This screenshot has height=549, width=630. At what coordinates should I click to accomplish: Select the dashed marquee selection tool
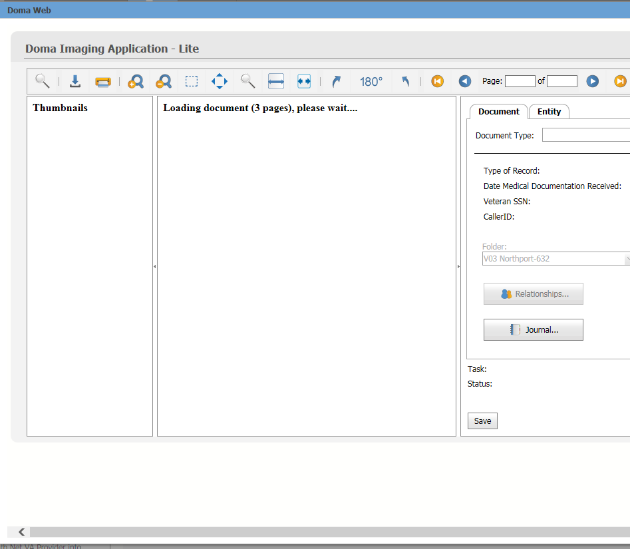pos(192,82)
